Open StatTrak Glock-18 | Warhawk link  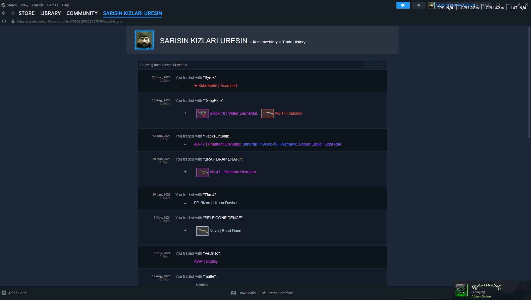click(x=270, y=144)
